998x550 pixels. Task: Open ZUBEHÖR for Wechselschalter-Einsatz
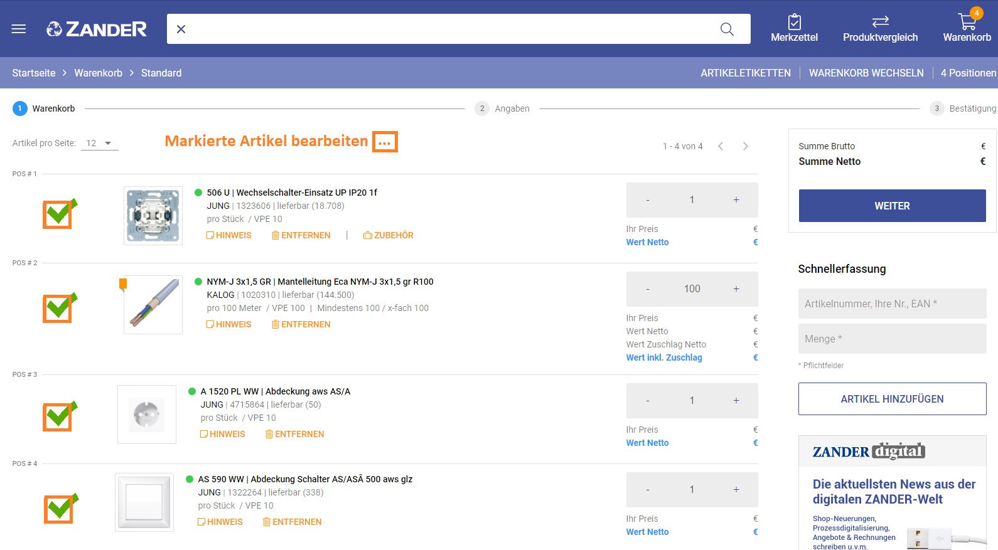tap(389, 235)
